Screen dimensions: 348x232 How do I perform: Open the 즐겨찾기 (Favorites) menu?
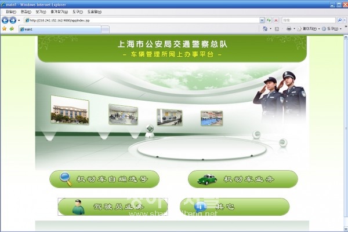59,12
